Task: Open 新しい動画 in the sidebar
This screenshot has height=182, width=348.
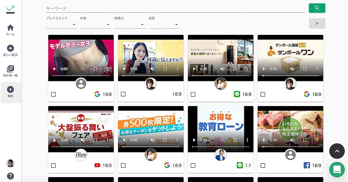Action: (x=10, y=51)
